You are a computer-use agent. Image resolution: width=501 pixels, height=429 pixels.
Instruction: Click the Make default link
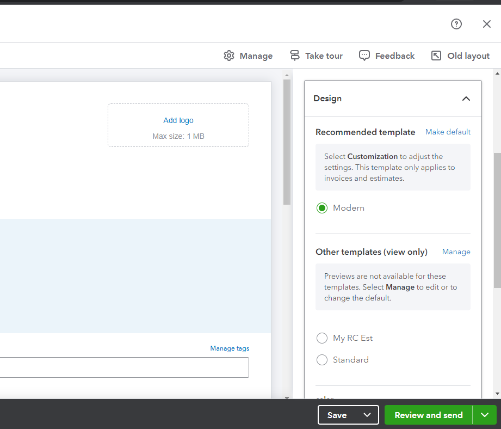point(448,132)
